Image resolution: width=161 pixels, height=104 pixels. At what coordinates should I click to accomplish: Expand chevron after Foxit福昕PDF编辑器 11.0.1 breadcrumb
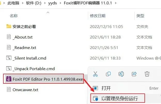pyautogui.click(x=116, y=3)
